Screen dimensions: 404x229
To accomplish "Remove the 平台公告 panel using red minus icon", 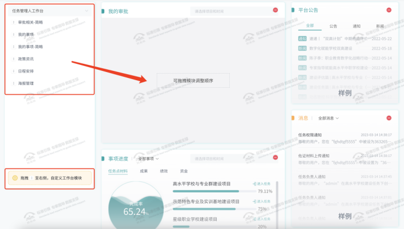I will (389, 10).
